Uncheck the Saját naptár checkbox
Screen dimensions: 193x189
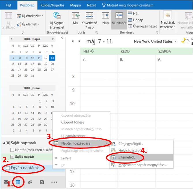pyautogui.click(x=12, y=157)
